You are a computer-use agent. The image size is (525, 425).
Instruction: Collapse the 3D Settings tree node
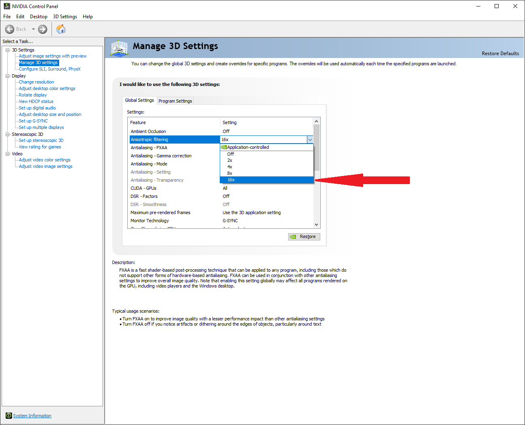8,50
